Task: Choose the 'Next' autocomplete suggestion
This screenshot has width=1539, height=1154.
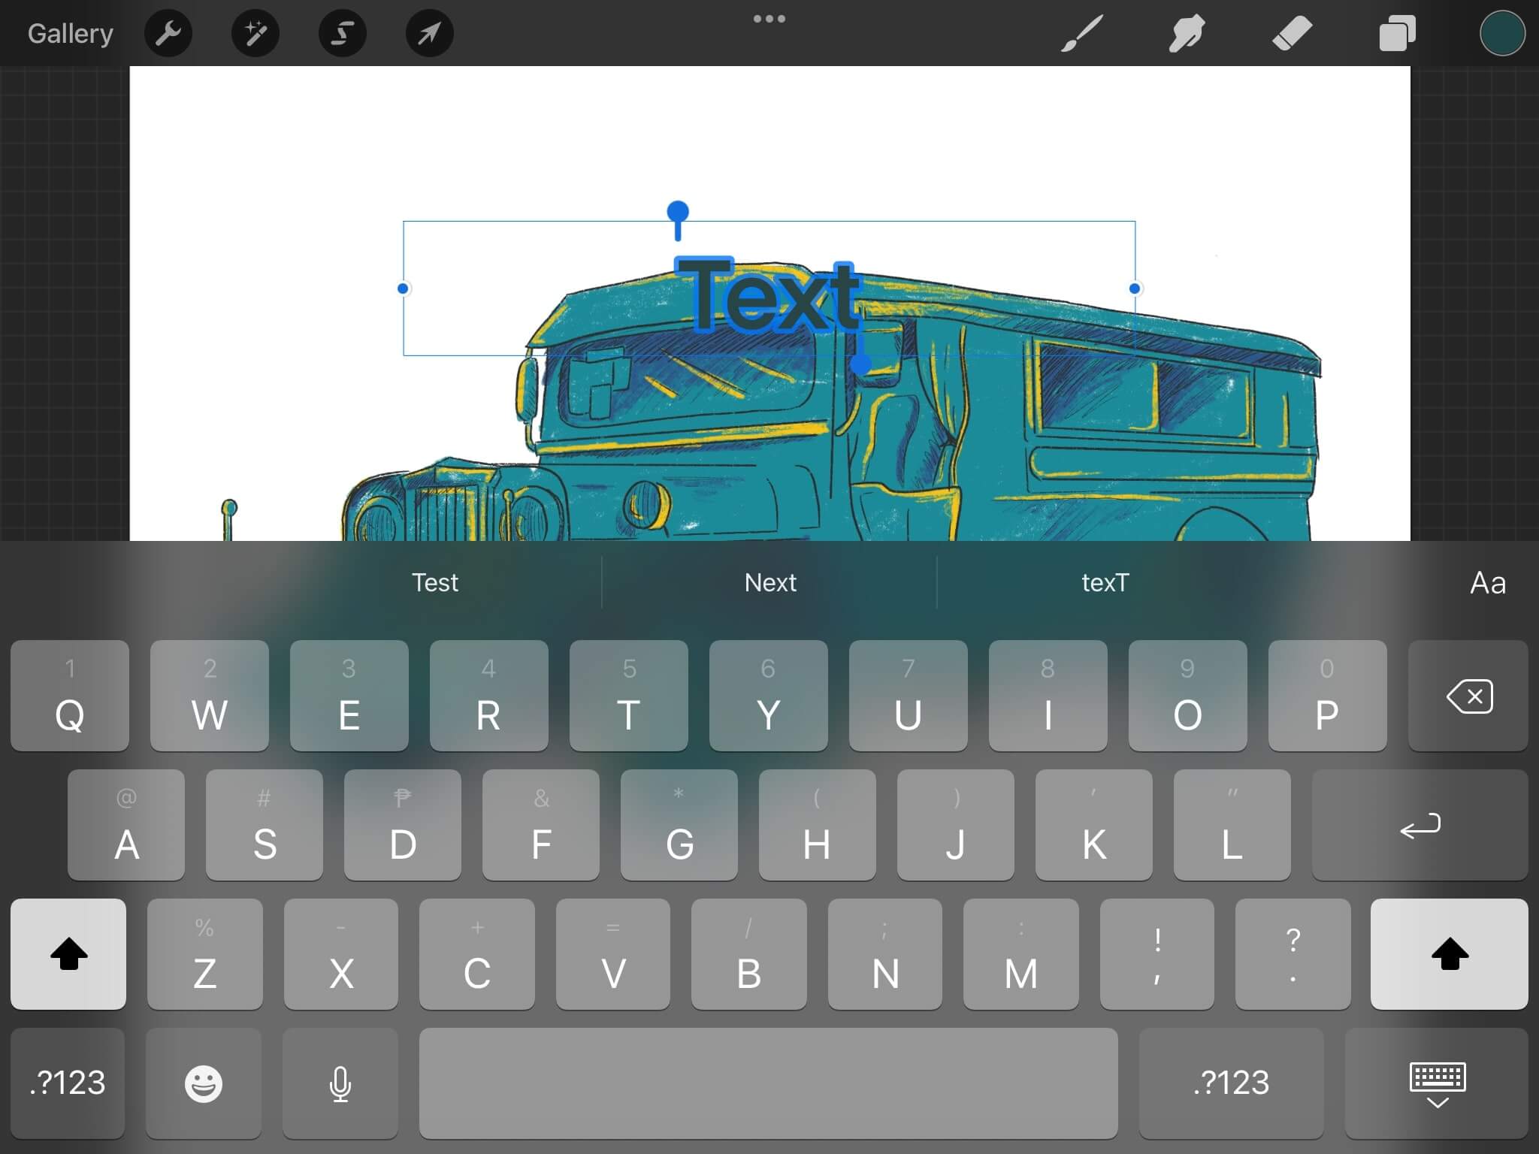Action: 769,583
